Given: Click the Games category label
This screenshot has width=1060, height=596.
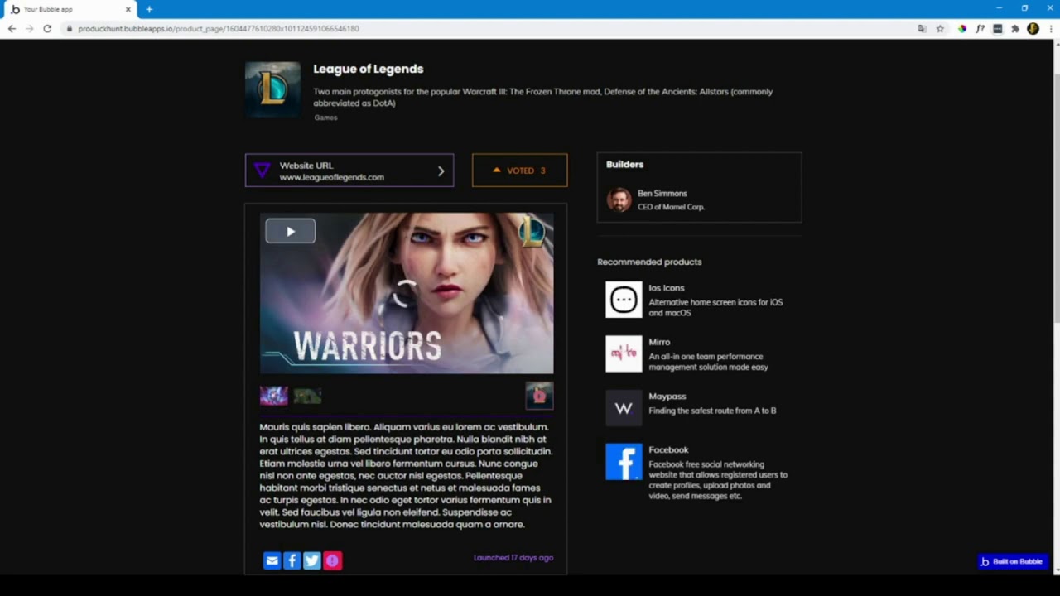Looking at the screenshot, I should (x=325, y=118).
